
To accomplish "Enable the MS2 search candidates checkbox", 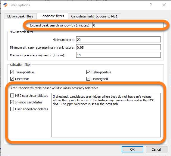I will pyautogui.click(x=12, y=96).
